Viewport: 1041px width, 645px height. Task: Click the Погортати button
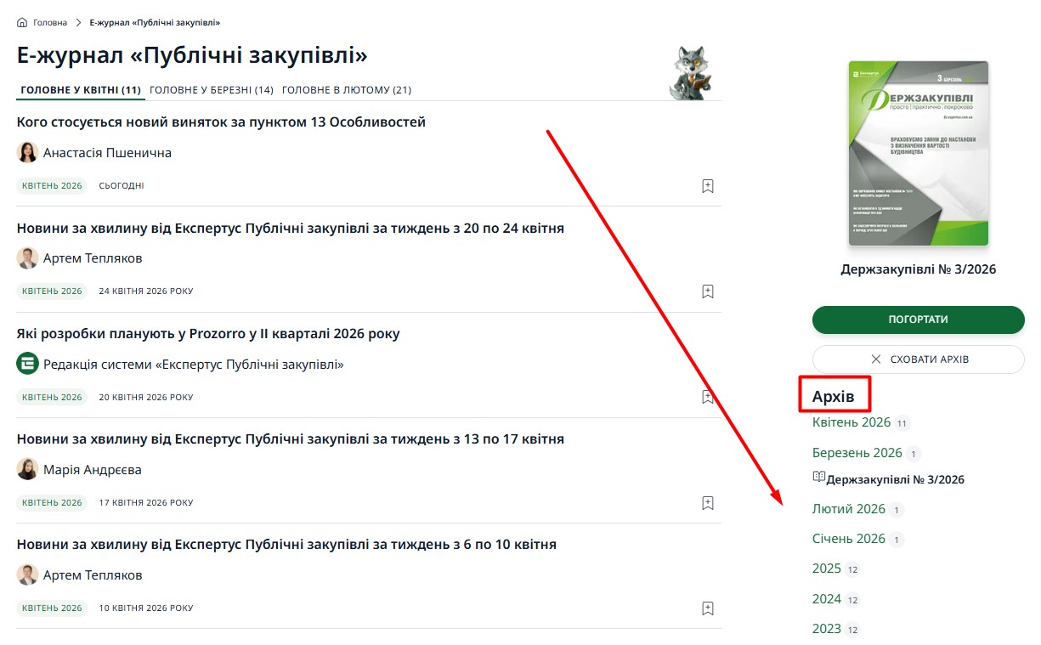[x=919, y=320]
